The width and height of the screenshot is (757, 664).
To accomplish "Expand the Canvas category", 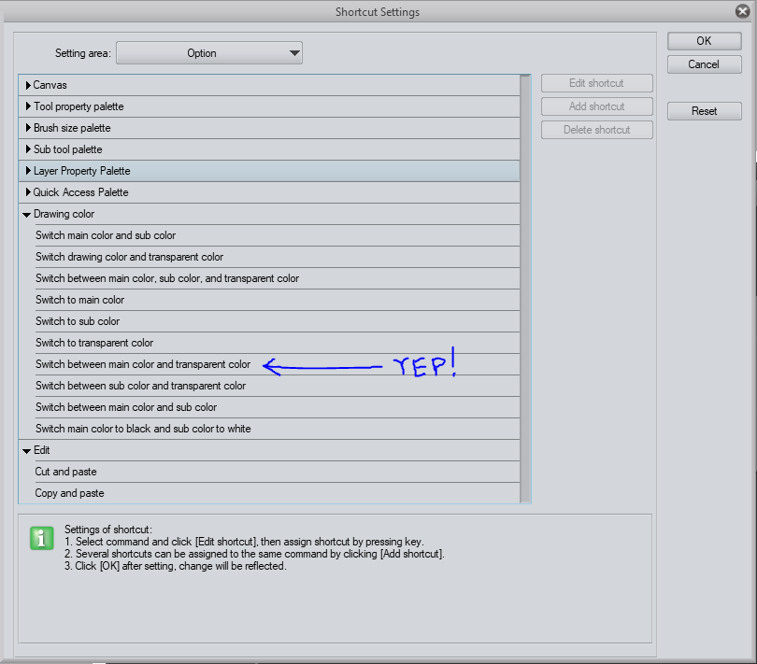I will [x=29, y=85].
